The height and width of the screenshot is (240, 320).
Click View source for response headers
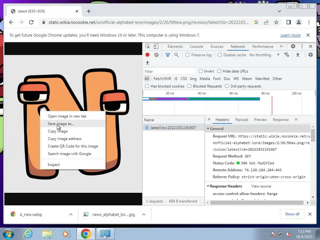(261, 186)
